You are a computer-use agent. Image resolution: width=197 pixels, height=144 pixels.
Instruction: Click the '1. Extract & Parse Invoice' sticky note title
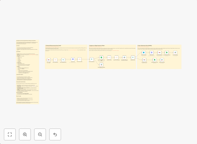pyautogui.click(x=53, y=46)
